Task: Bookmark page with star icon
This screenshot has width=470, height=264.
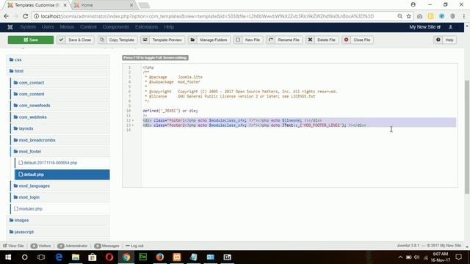Action: 408,16
